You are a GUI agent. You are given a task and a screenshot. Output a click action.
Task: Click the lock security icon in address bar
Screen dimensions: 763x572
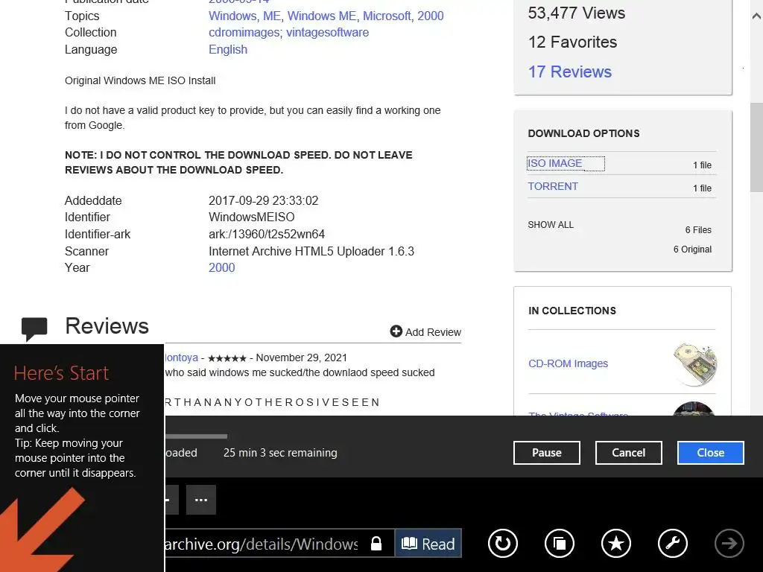tap(376, 543)
